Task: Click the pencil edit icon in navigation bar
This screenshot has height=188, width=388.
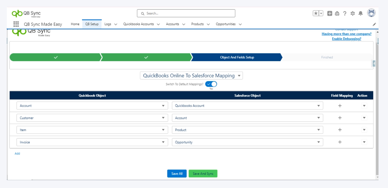Action: 374,24
